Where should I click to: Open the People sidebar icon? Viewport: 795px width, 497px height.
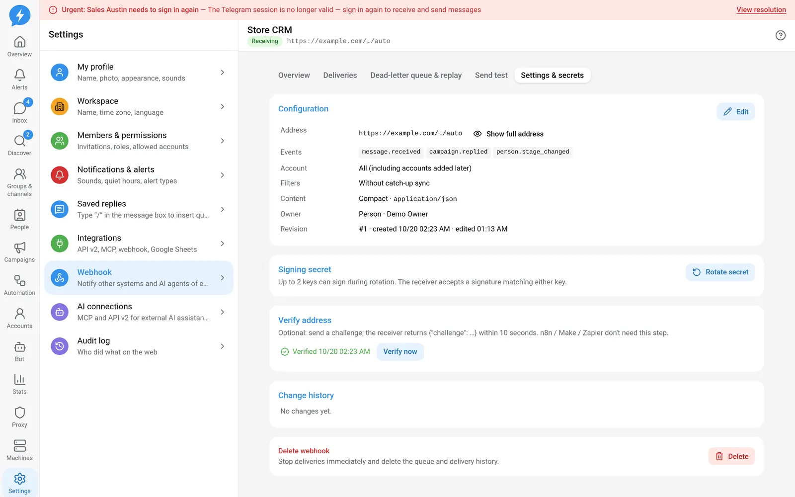19,220
